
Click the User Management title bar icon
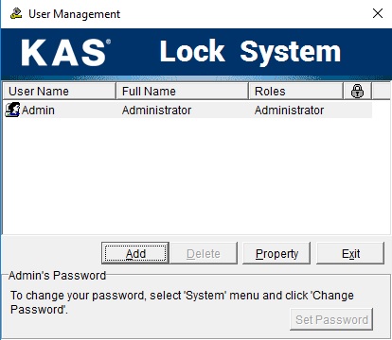16,14
